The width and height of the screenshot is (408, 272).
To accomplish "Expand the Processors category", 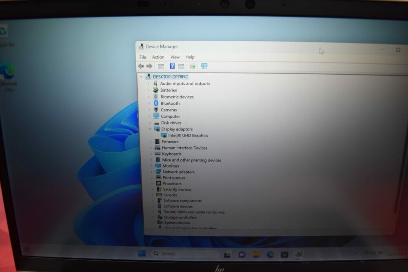I will [x=152, y=184].
